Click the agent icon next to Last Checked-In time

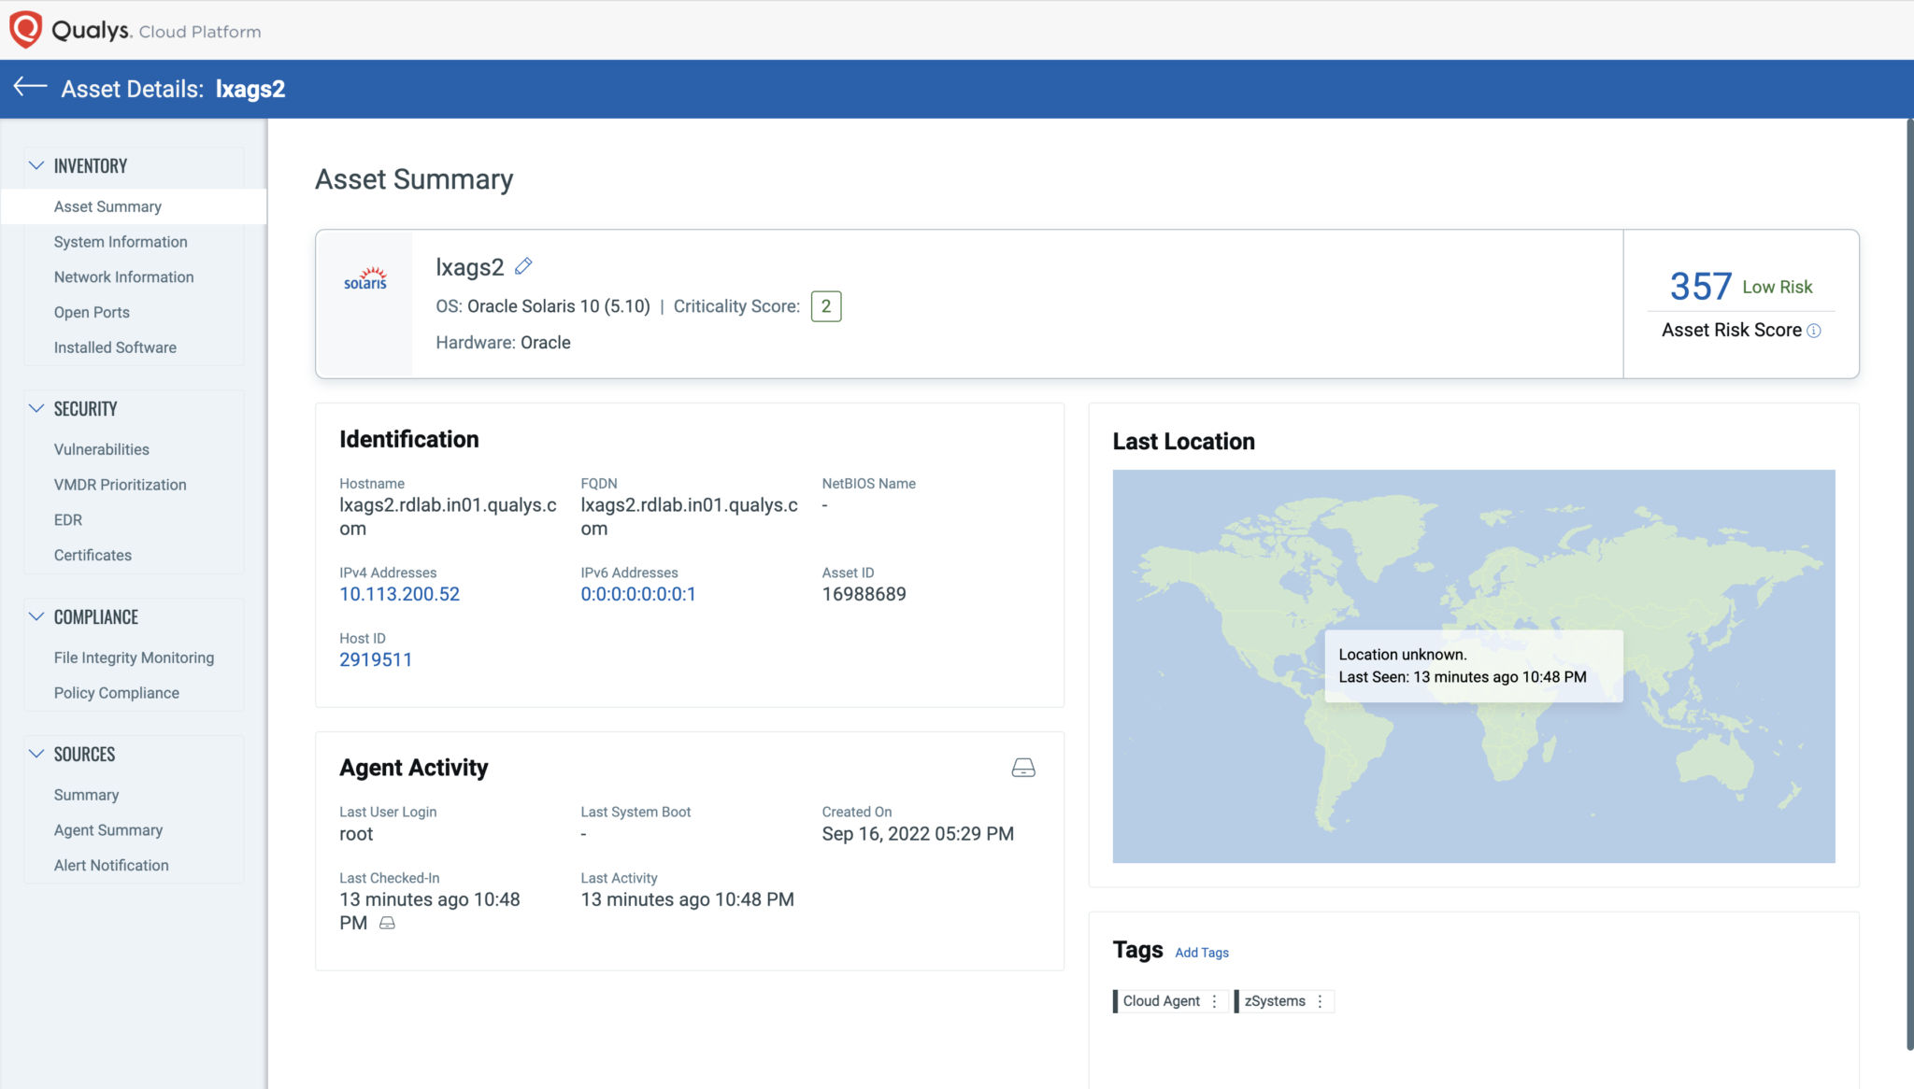coord(388,923)
